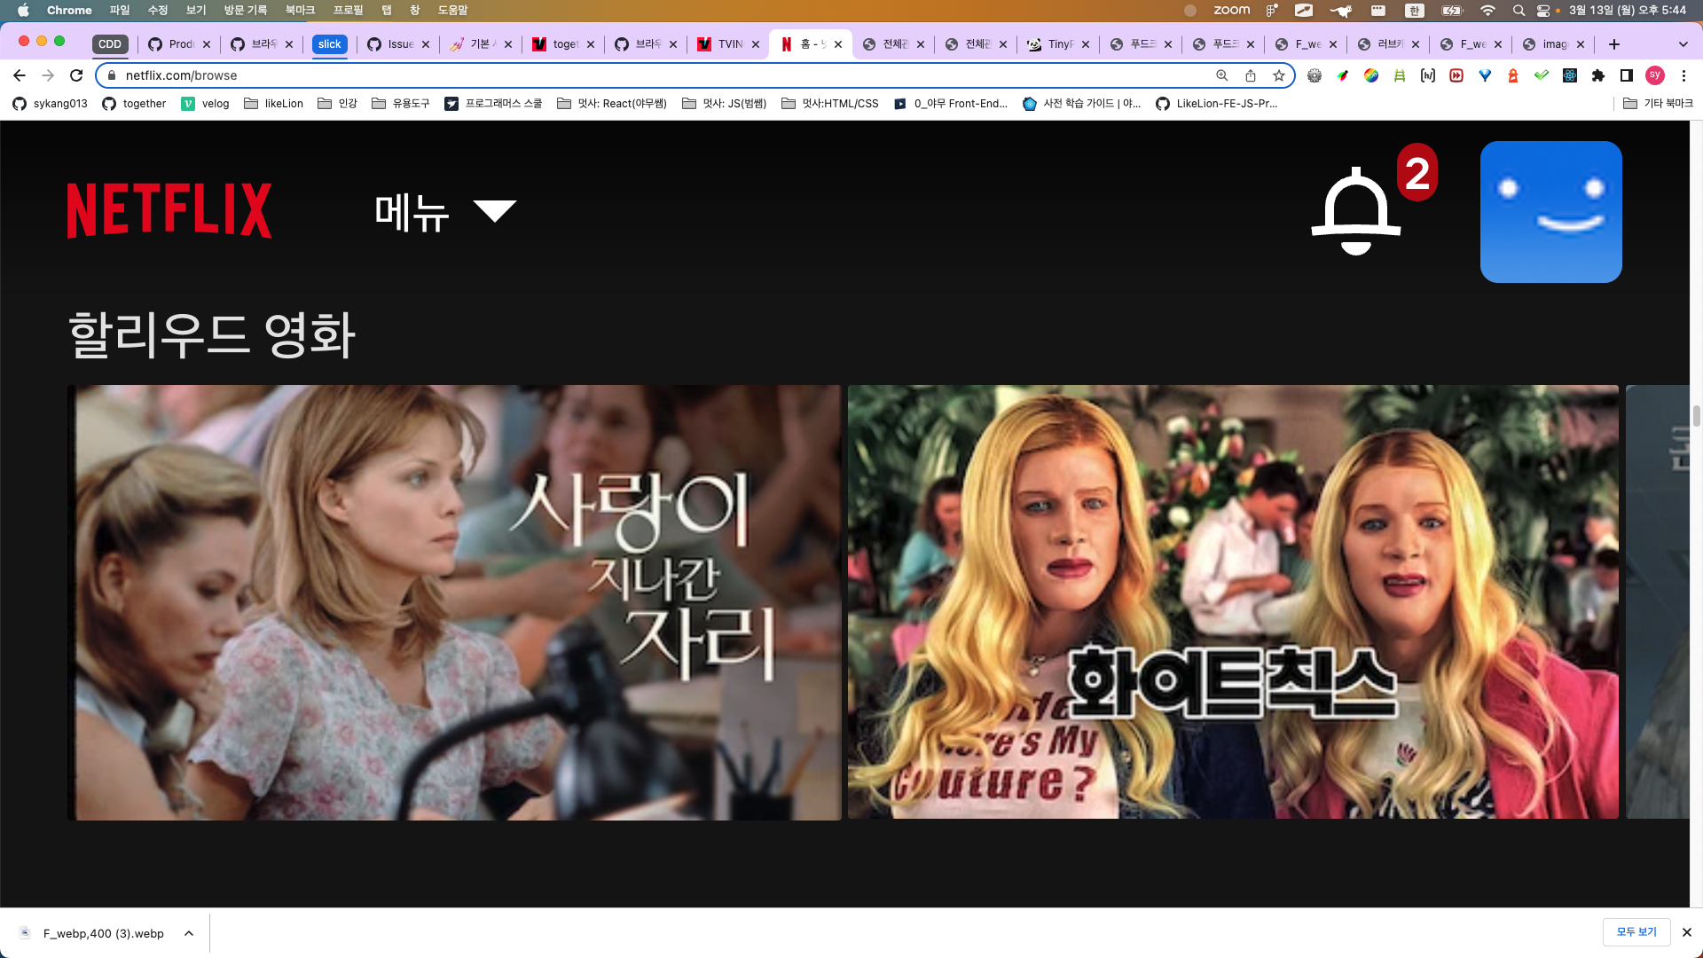Open the tab search chevron

tap(1683, 44)
